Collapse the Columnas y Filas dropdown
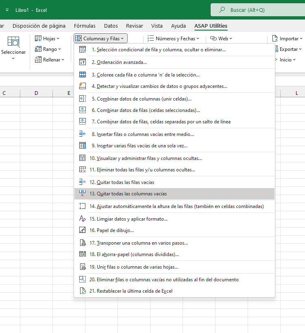The width and height of the screenshot is (305, 333). coord(100,38)
